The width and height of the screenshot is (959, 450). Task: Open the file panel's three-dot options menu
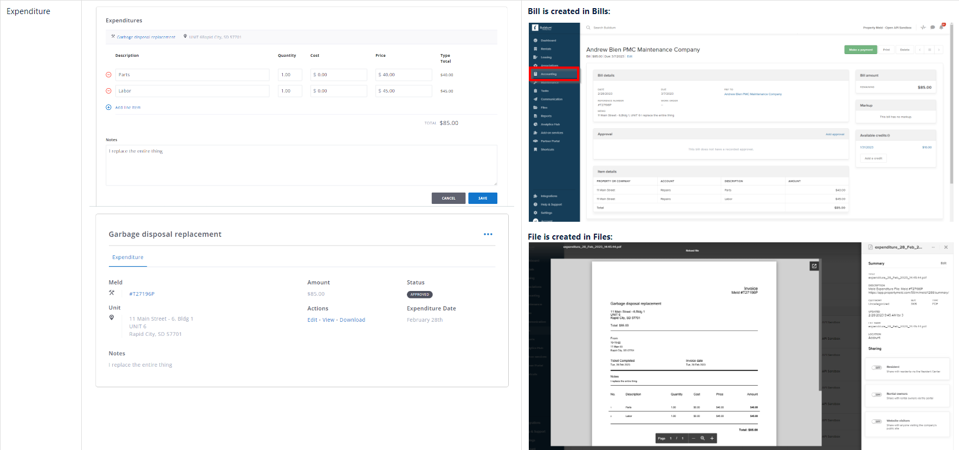click(933, 247)
